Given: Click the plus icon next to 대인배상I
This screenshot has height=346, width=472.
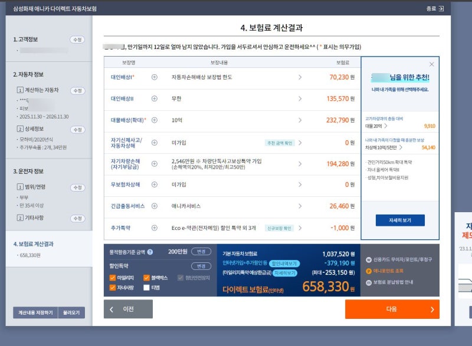Looking at the screenshot, I should [x=155, y=77].
